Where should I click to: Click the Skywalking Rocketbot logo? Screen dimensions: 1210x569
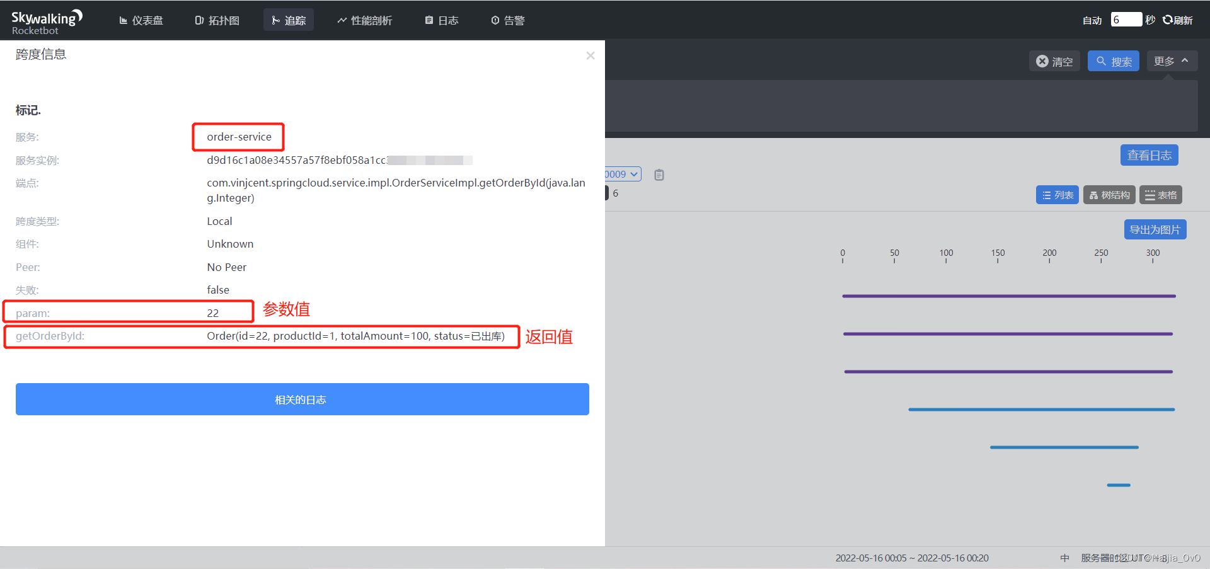47,21
